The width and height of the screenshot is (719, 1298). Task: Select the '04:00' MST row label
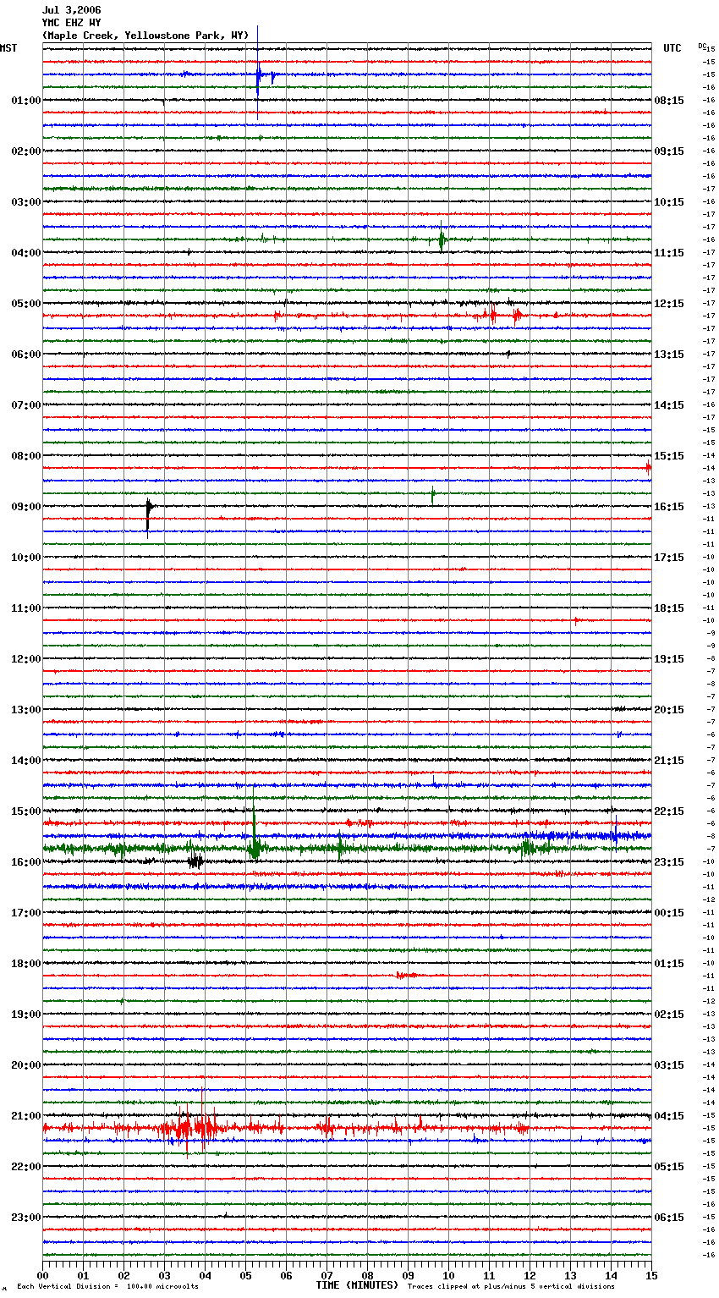point(26,253)
